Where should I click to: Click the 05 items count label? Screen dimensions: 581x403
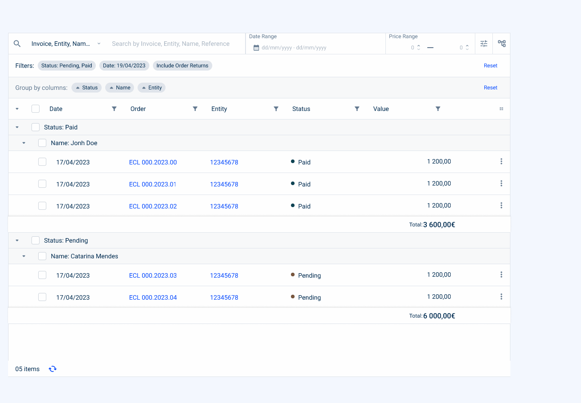coord(27,369)
